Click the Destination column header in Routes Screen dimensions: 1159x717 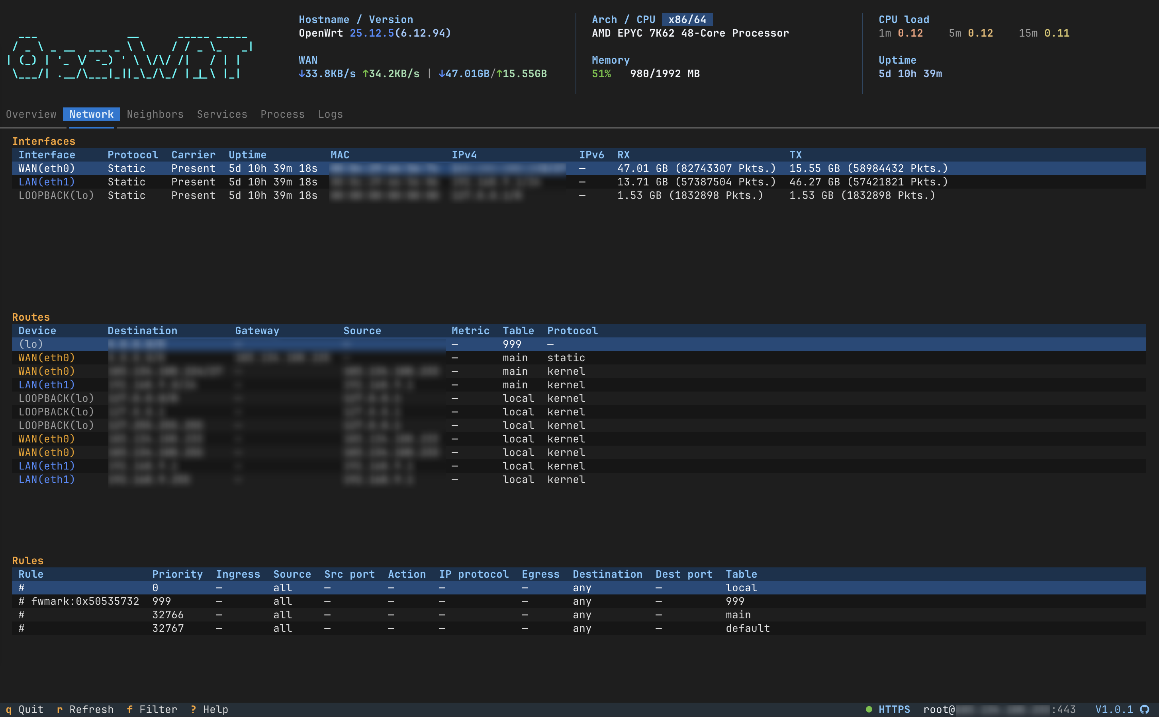[142, 331]
